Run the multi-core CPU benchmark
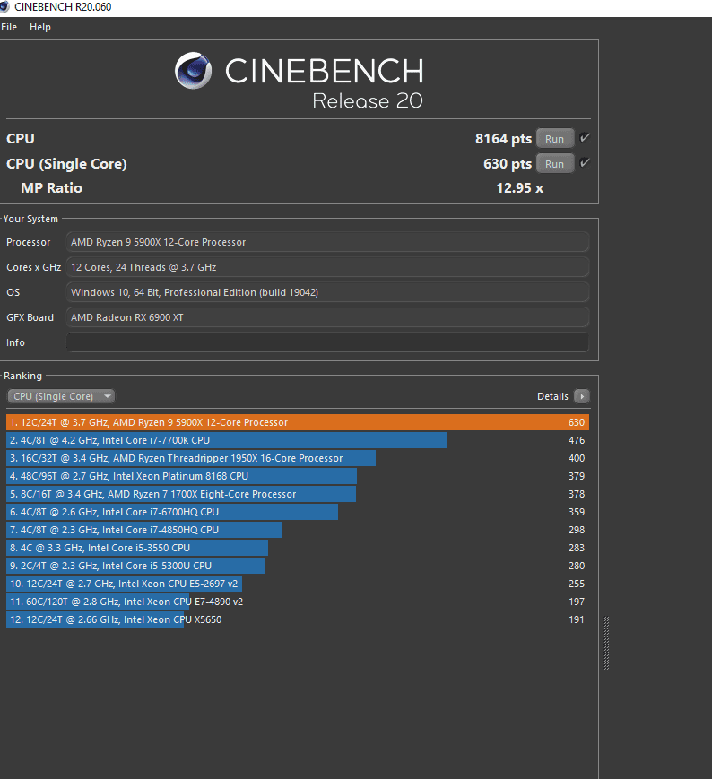This screenshot has height=779, width=712. point(555,139)
